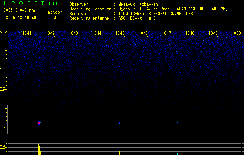Image resolution: width=244 pixels, height=155 pixels.
Task: Click the large yellow signal-level bar
Action: pyautogui.click(x=39, y=150)
